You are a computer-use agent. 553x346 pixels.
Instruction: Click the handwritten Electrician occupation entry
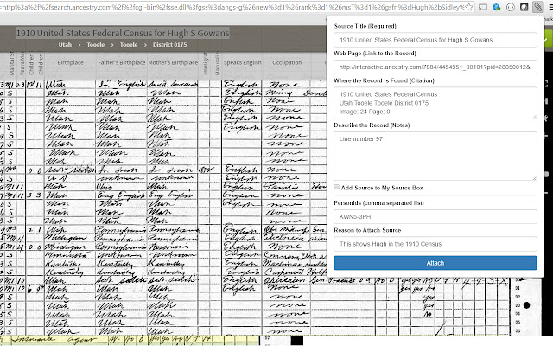(286, 238)
